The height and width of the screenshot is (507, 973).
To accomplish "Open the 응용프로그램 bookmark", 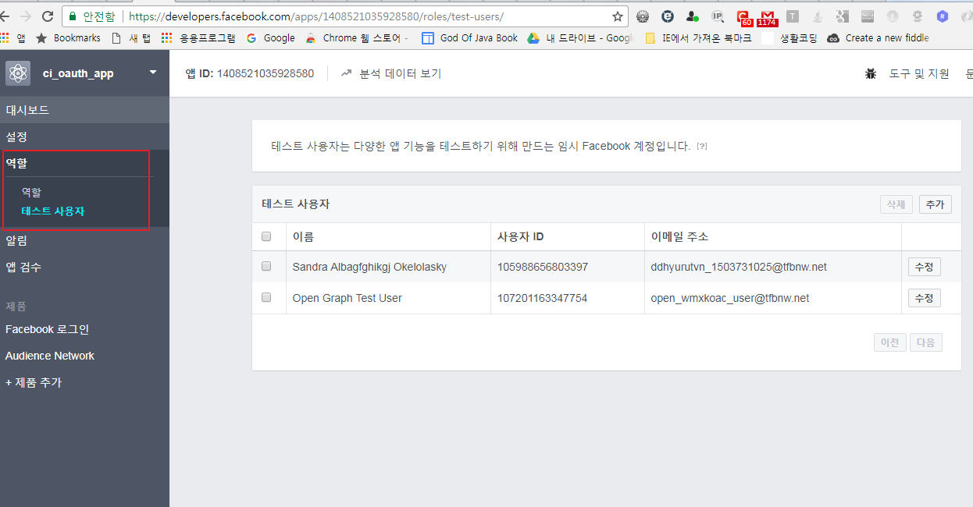I will point(198,37).
